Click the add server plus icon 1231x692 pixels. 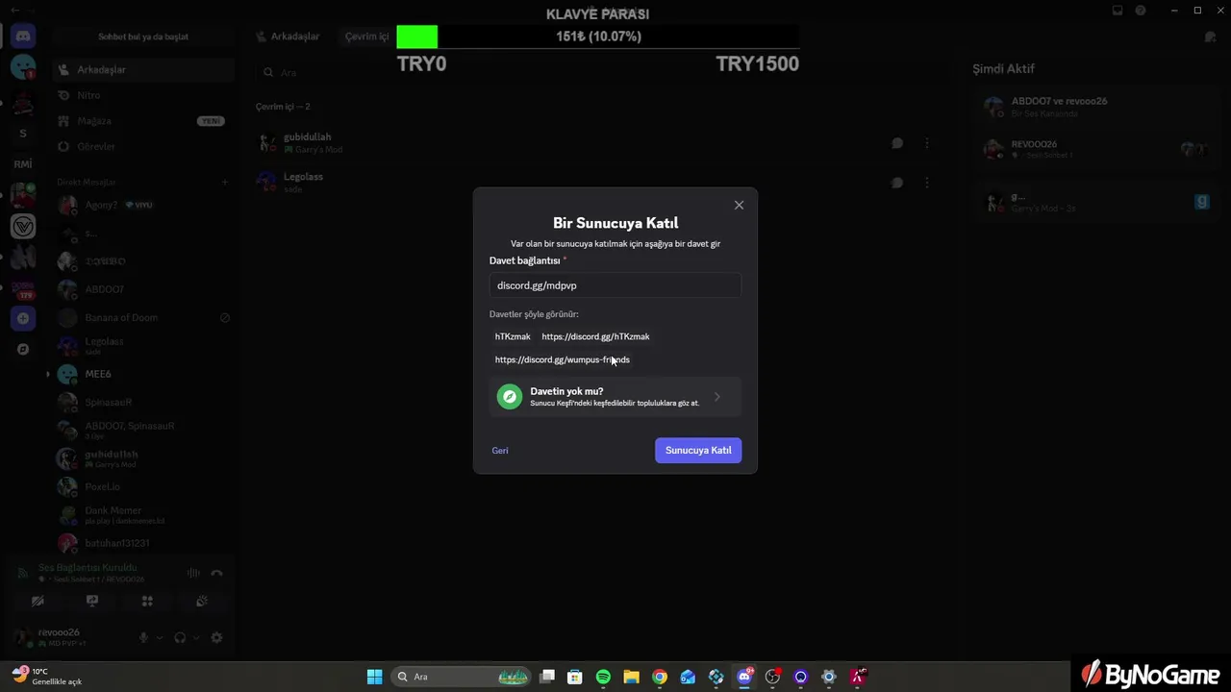click(23, 318)
